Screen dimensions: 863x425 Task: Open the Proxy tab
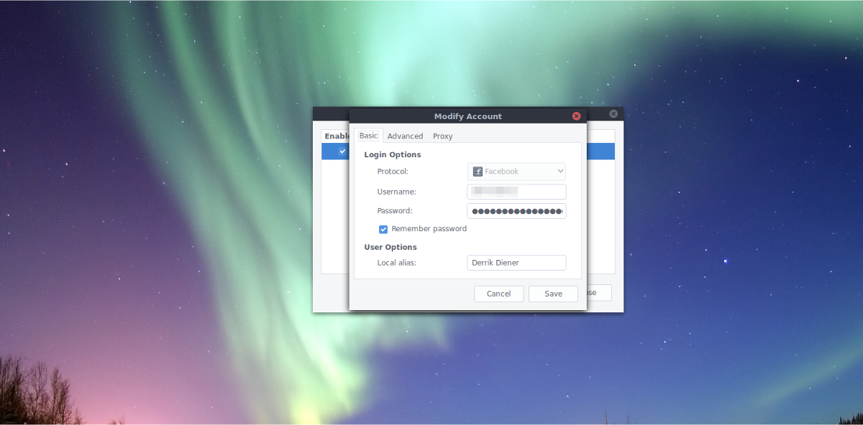tap(442, 136)
